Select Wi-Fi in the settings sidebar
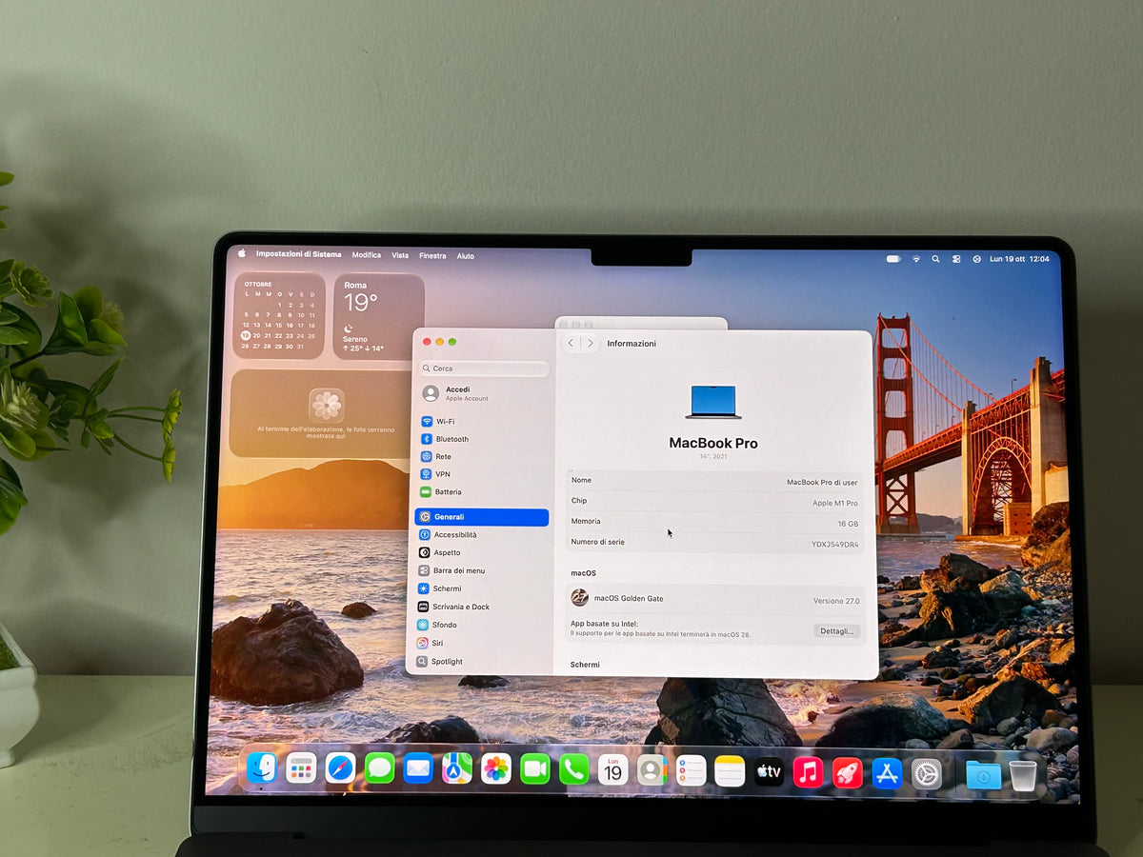The height and width of the screenshot is (857, 1143). coord(482,421)
